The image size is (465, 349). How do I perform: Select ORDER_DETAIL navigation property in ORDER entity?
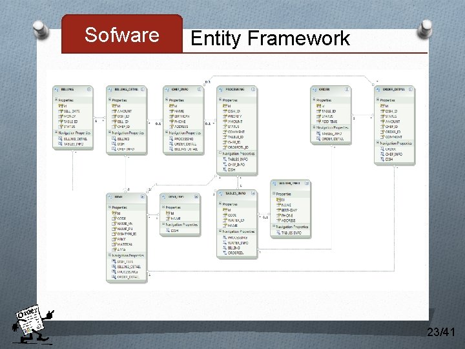pos(333,139)
